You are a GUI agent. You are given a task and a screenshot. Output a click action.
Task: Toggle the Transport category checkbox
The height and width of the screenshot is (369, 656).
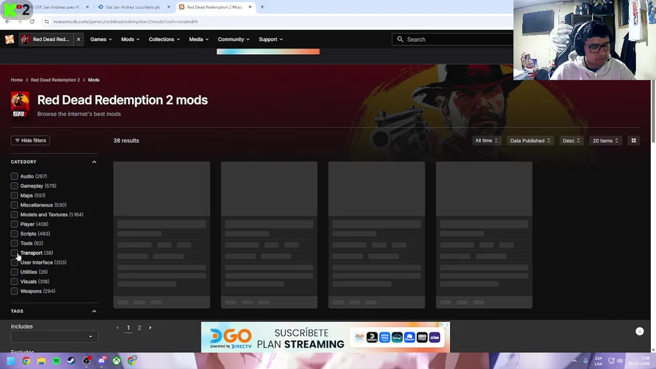pyautogui.click(x=14, y=253)
